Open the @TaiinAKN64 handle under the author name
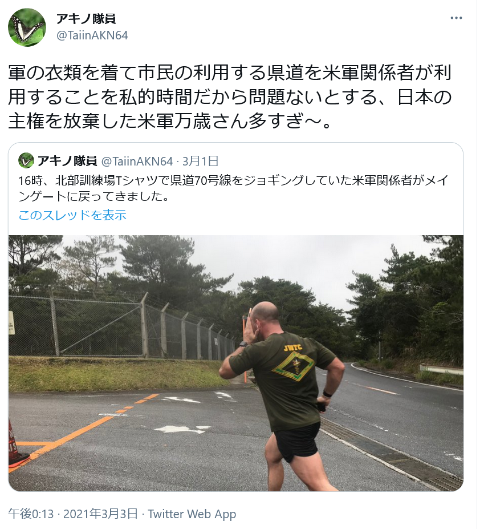The width and height of the screenshot is (488, 529). click(x=92, y=35)
